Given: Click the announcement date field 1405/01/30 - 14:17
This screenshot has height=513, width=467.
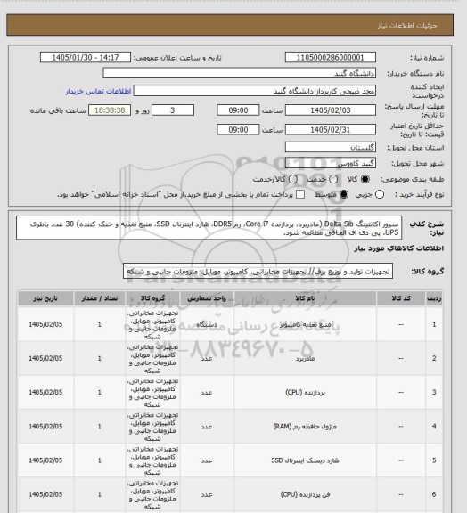Looking at the screenshot, I should [86, 58].
